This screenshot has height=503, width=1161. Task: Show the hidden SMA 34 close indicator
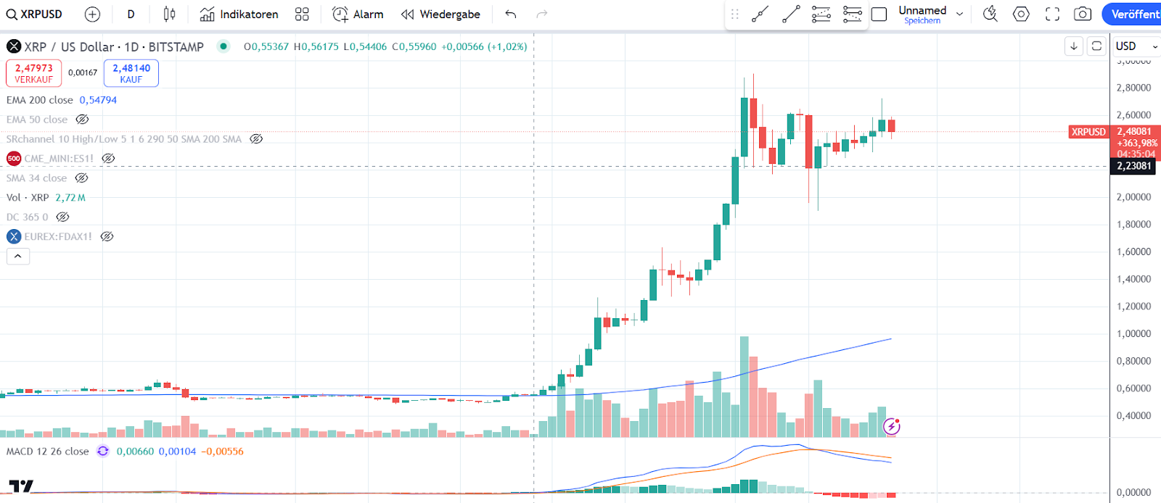coord(82,178)
